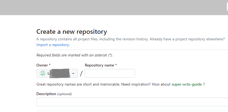This screenshot has height=112, width=228.
Task: Click the Owner field label
Action: tap(42, 65)
